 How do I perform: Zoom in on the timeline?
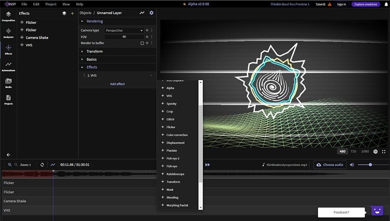pyautogui.click(x=10, y=165)
